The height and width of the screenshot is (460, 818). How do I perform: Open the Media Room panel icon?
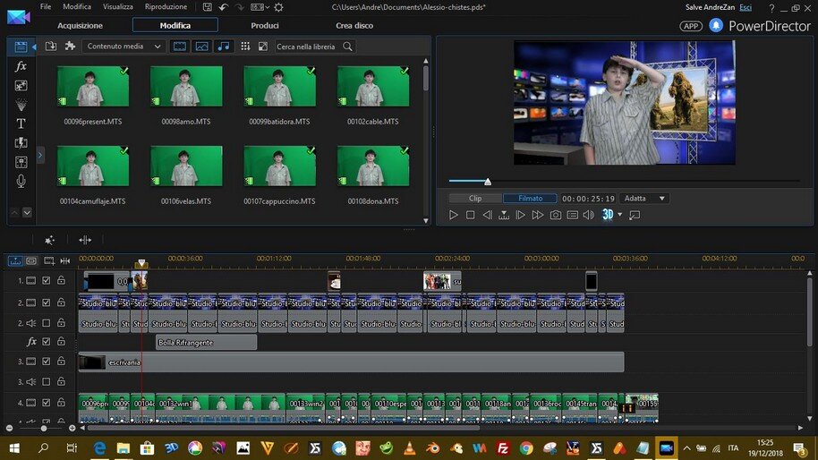[x=21, y=47]
